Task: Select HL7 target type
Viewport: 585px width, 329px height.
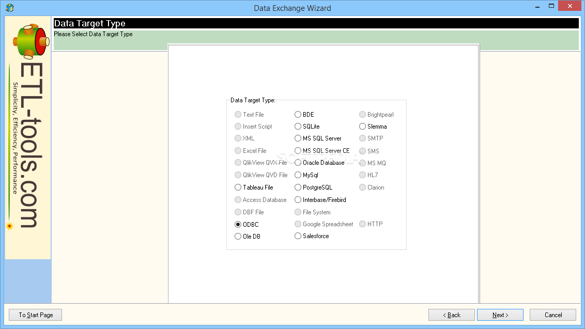Action: tap(368, 175)
